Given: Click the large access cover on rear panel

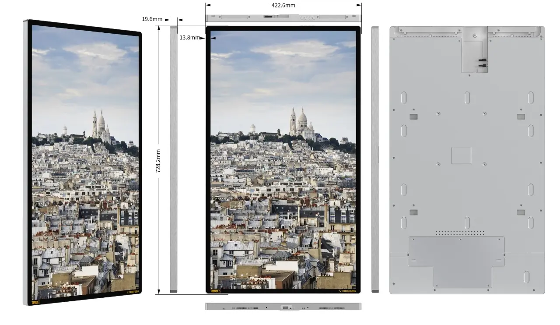Looking at the screenshot, I should point(456,262).
